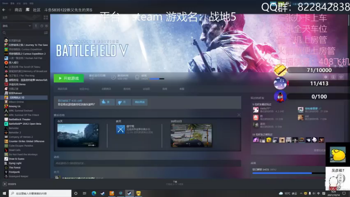
Task: Open advanced filter sliders icon
Action: pos(46,33)
